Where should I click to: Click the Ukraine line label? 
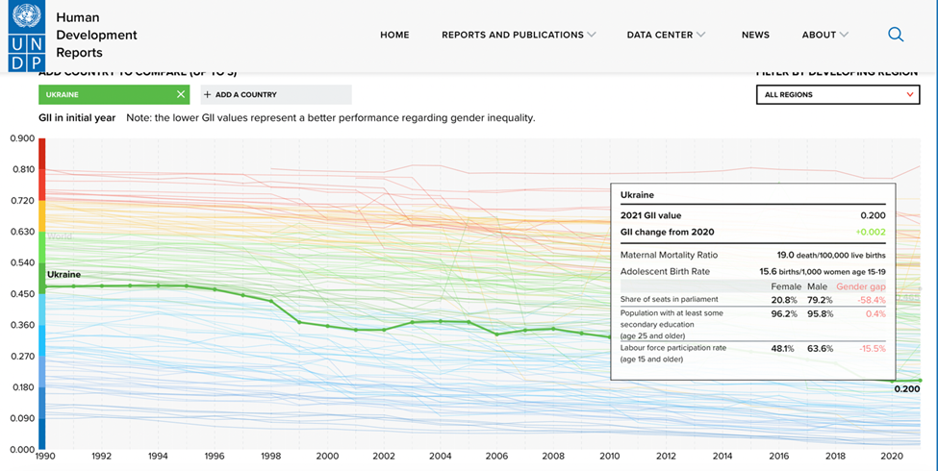[64, 274]
